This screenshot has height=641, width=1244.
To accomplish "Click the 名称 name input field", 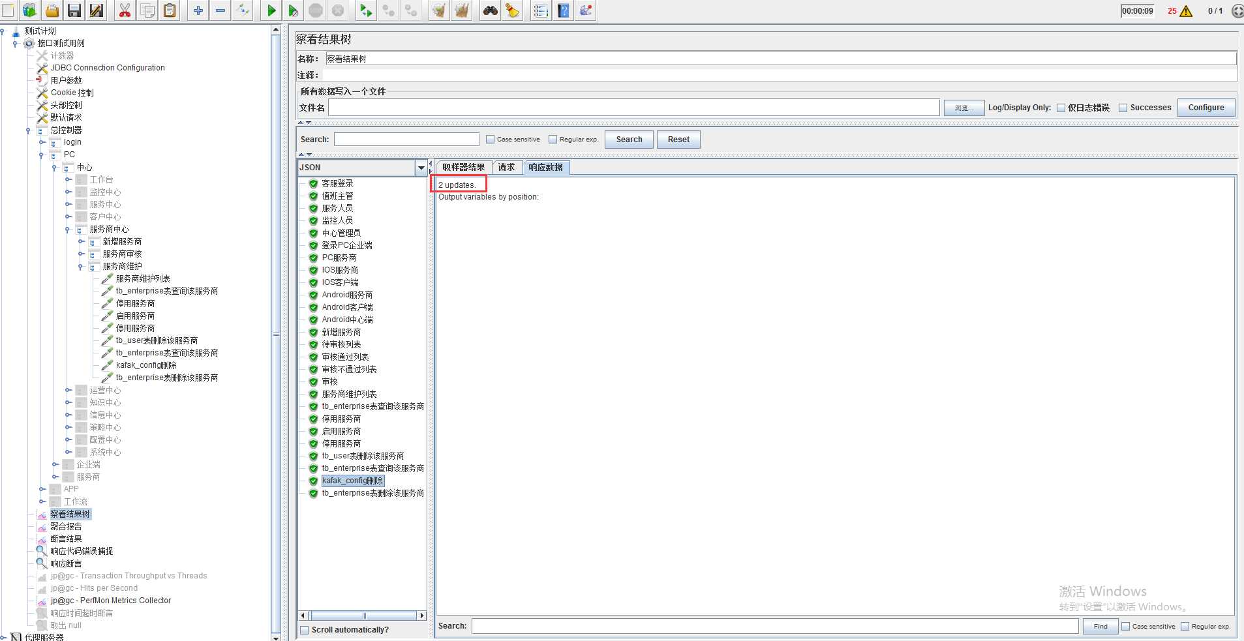I will coord(781,59).
